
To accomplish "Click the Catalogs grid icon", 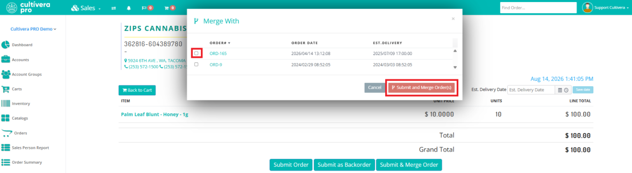I will click(x=5, y=118).
